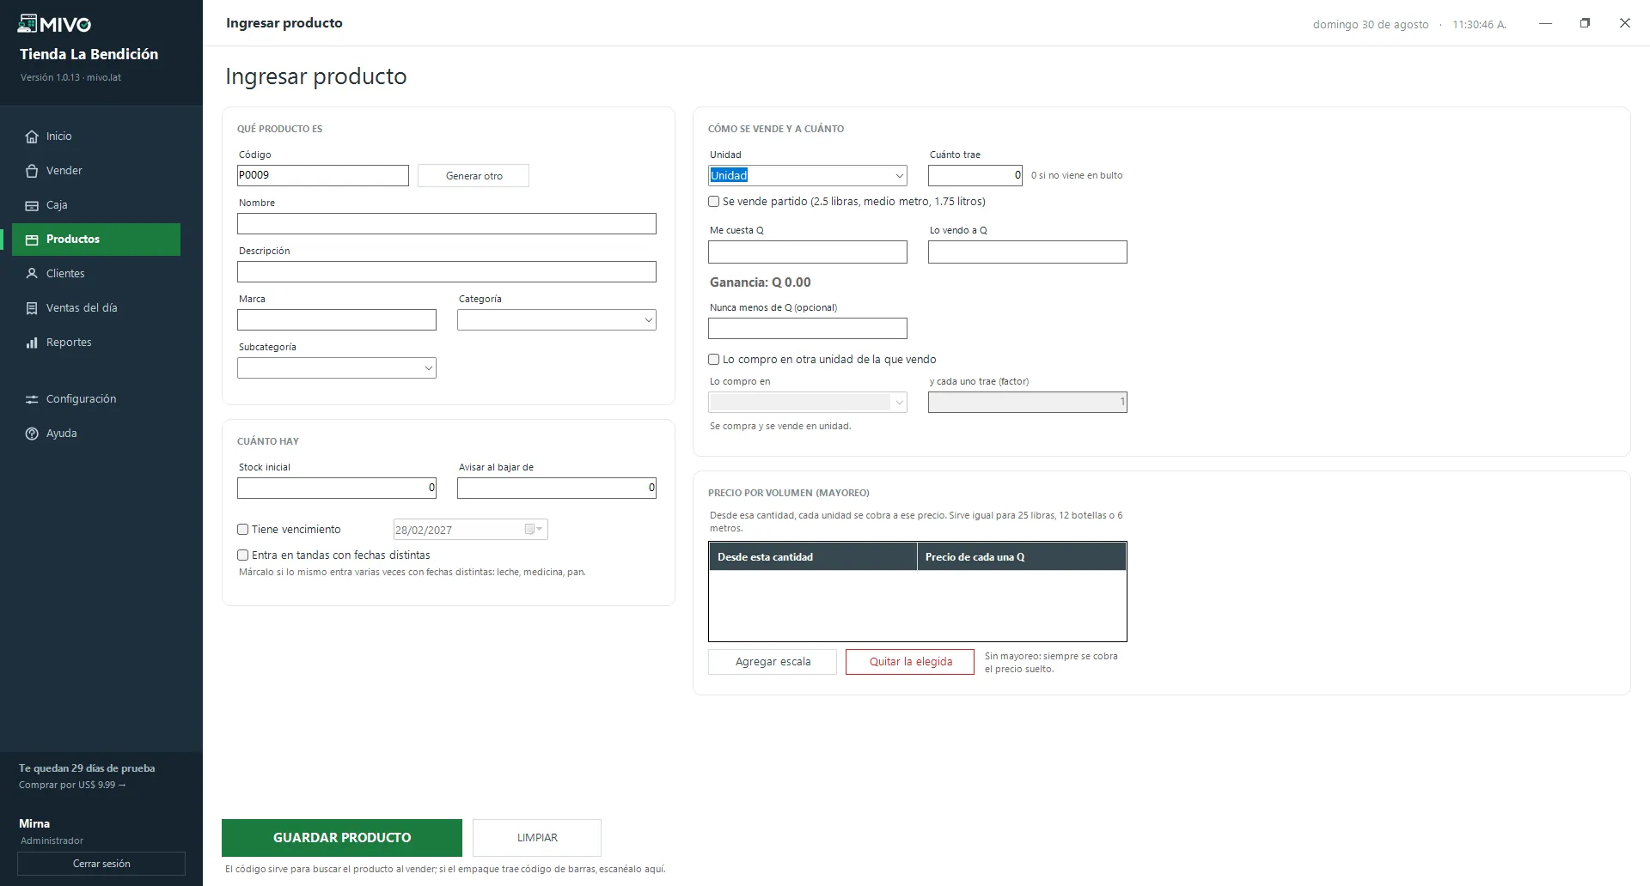Click the Configuración sliders icon
1650x886 pixels.
[x=32, y=399]
